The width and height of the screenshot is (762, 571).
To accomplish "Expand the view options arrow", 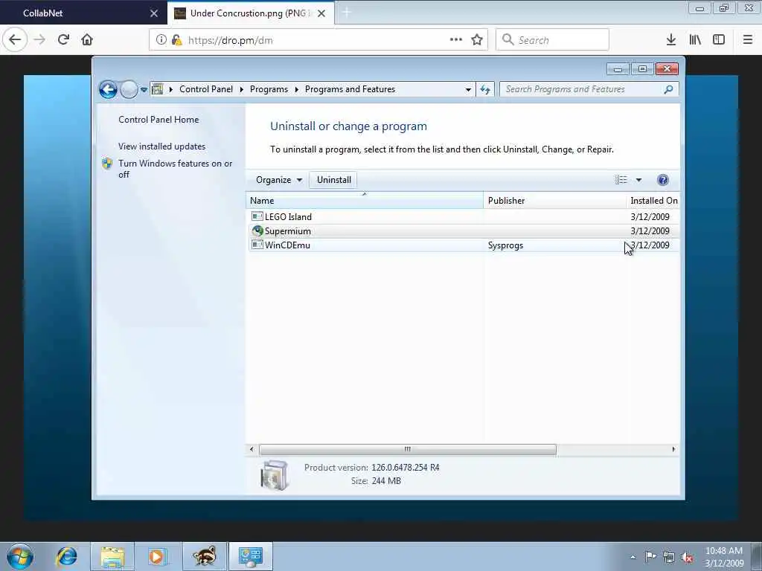I will pos(638,180).
